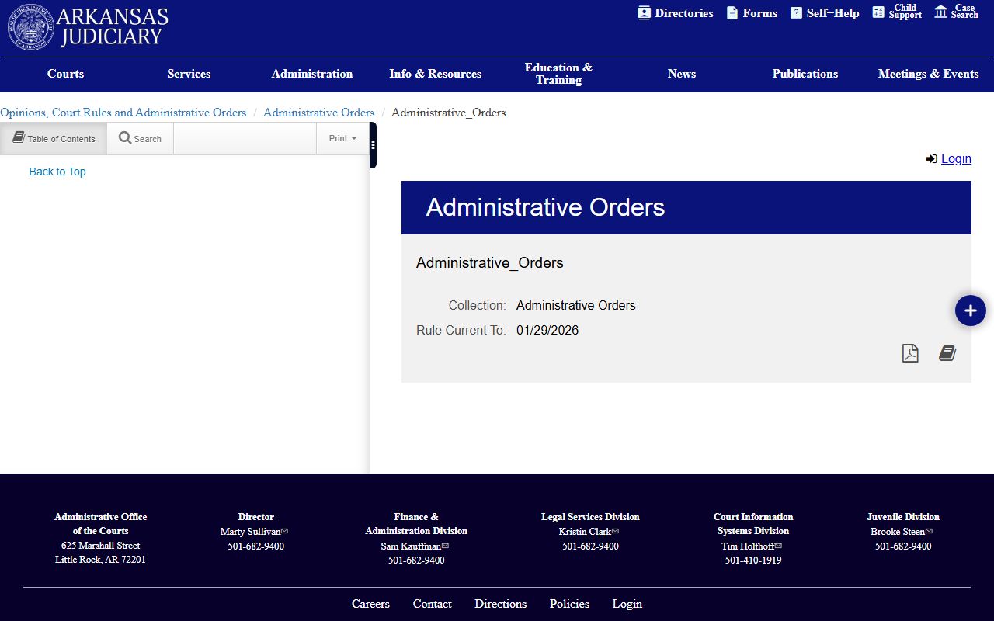This screenshot has height=621, width=994.
Task: Click the Administrative Orders banner heading
Action: (545, 207)
